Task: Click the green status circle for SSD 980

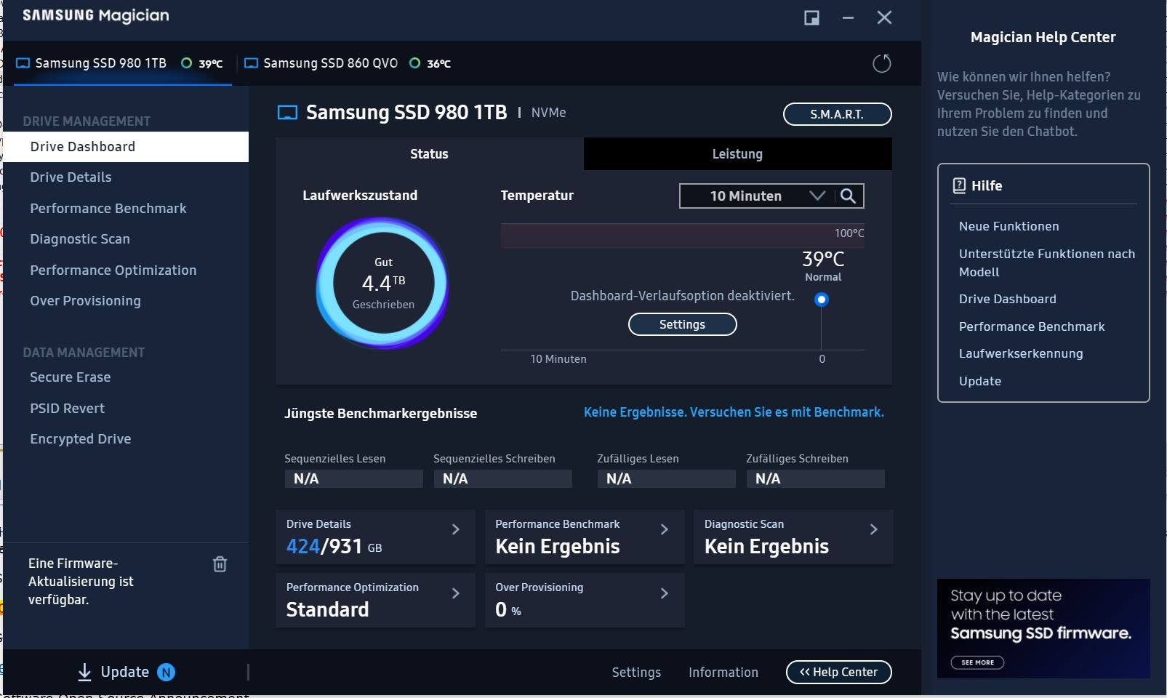Action: (x=187, y=63)
